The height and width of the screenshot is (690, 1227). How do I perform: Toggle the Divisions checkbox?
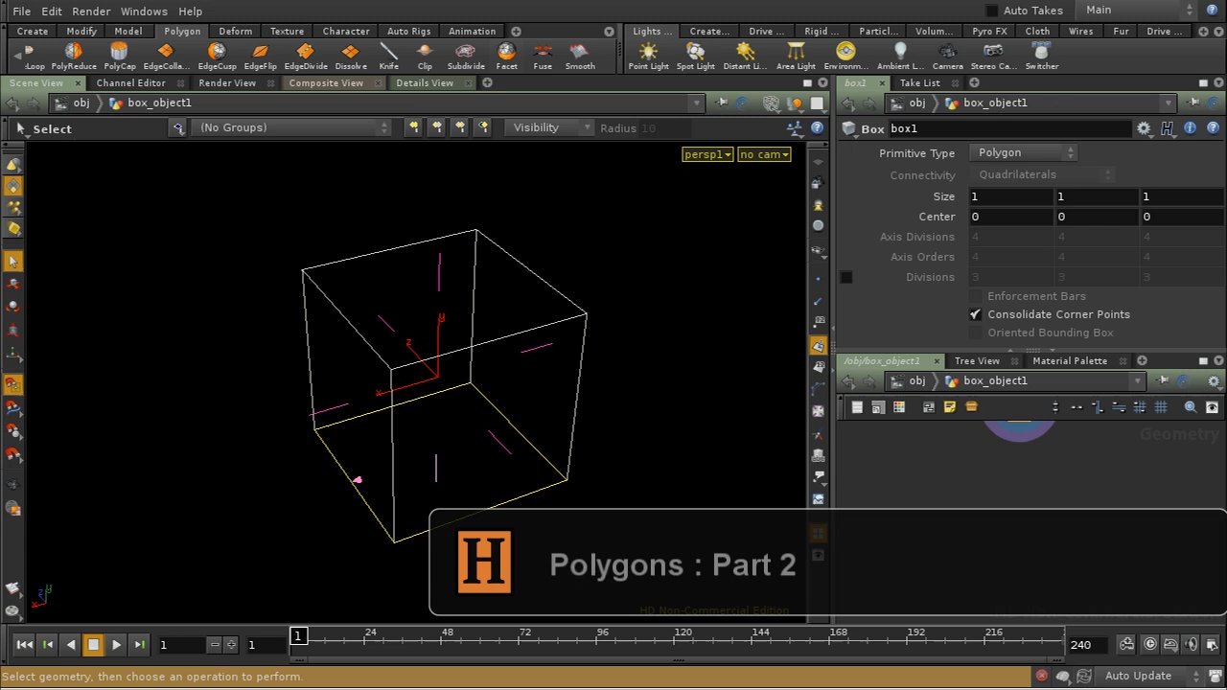point(846,277)
